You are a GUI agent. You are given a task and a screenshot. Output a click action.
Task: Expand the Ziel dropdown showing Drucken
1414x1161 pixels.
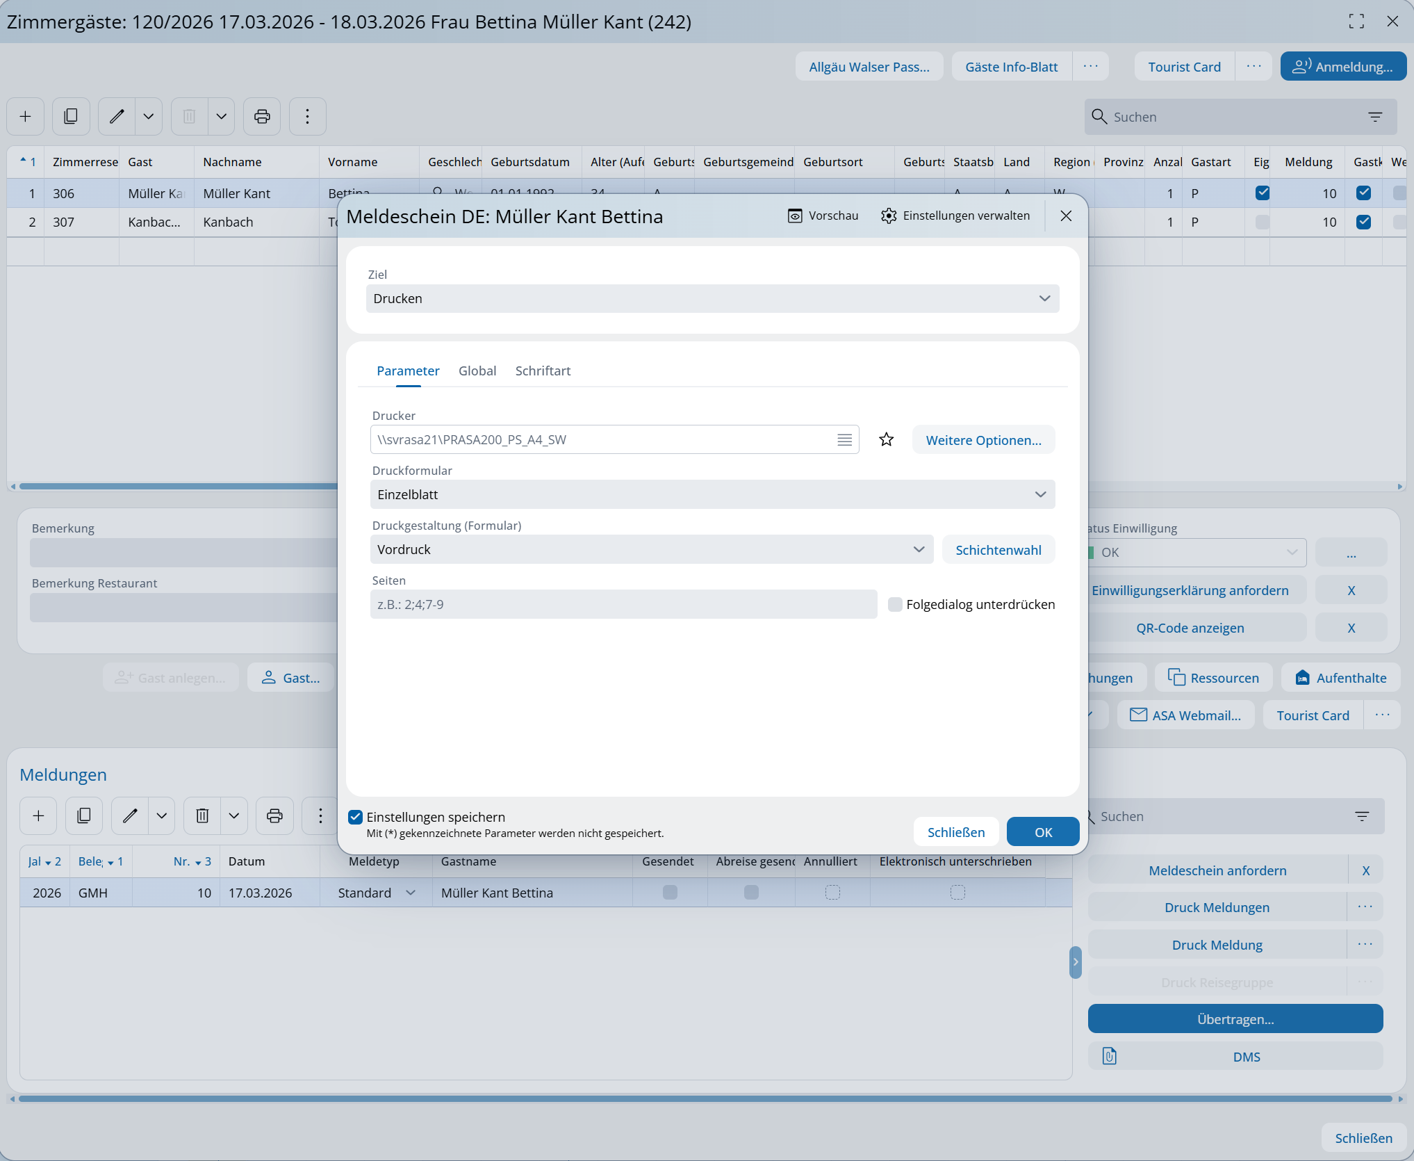coord(712,298)
